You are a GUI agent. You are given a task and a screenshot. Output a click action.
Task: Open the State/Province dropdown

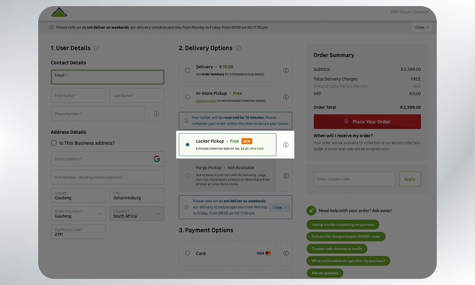(x=78, y=214)
